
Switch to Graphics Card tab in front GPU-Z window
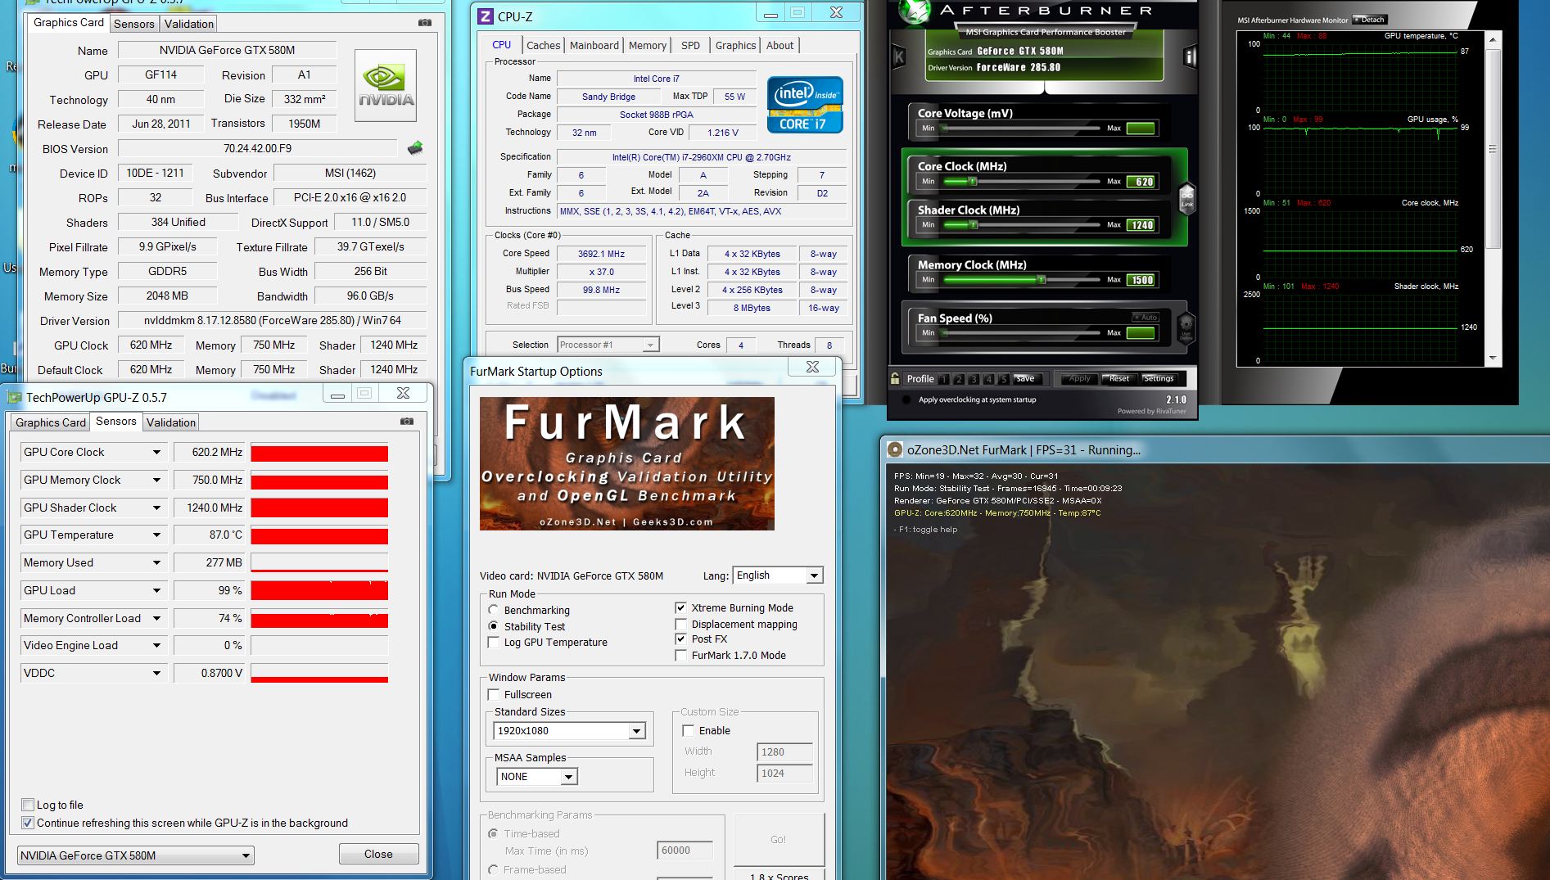tap(50, 422)
